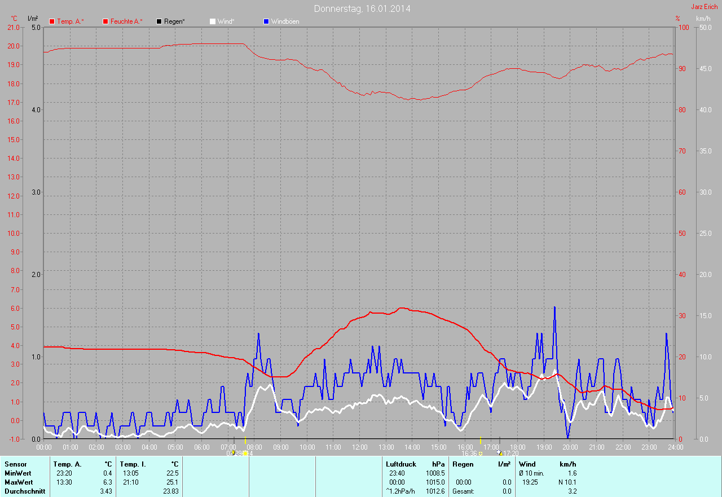Click the red Temp. A. legend square
The image size is (722, 497).
coord(52,21)
